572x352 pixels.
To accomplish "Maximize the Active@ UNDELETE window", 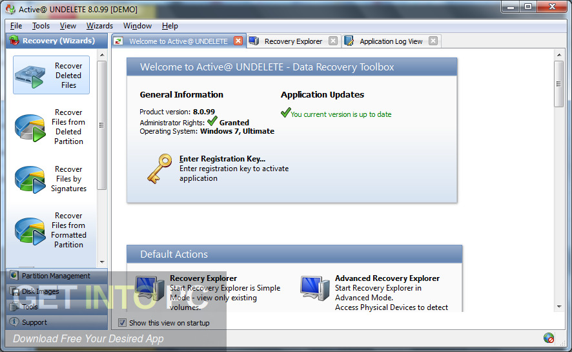I will click(528, 7).
